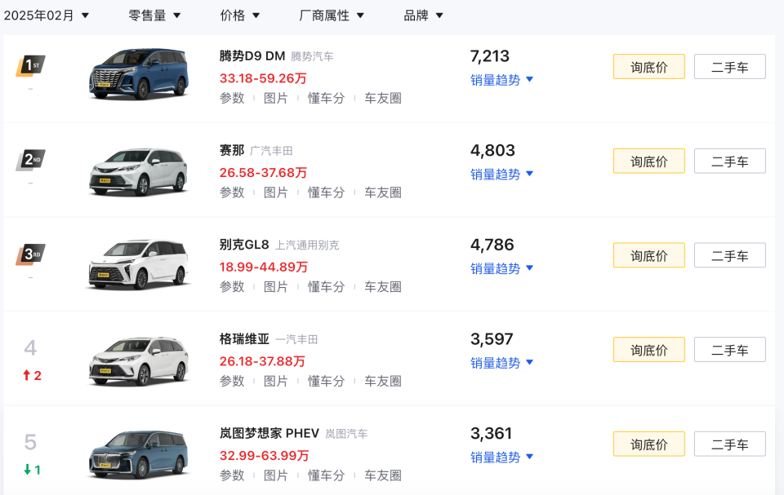Click 询底价 button for 格瑞维亚
The width and height of the screenshot is (784, 495).
coord(648,349)
